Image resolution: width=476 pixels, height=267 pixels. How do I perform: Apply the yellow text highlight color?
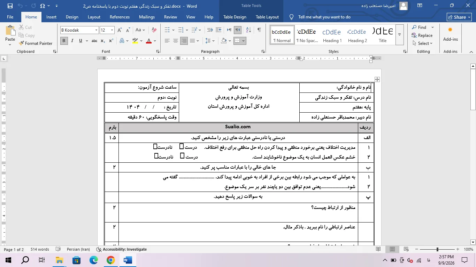click(x=135, y=41)
